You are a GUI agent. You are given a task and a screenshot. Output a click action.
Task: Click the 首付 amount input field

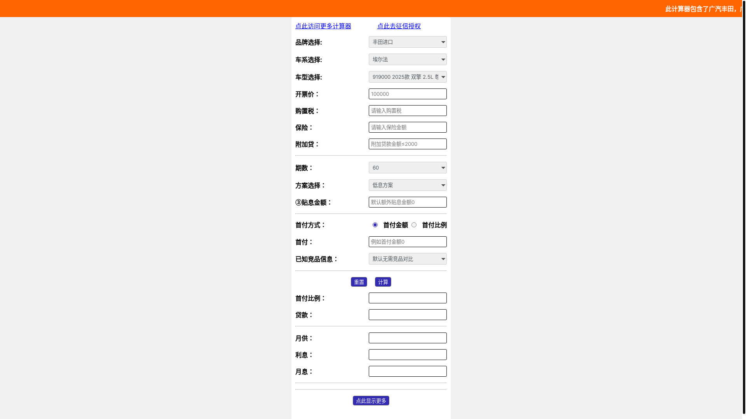coord(408,242)
